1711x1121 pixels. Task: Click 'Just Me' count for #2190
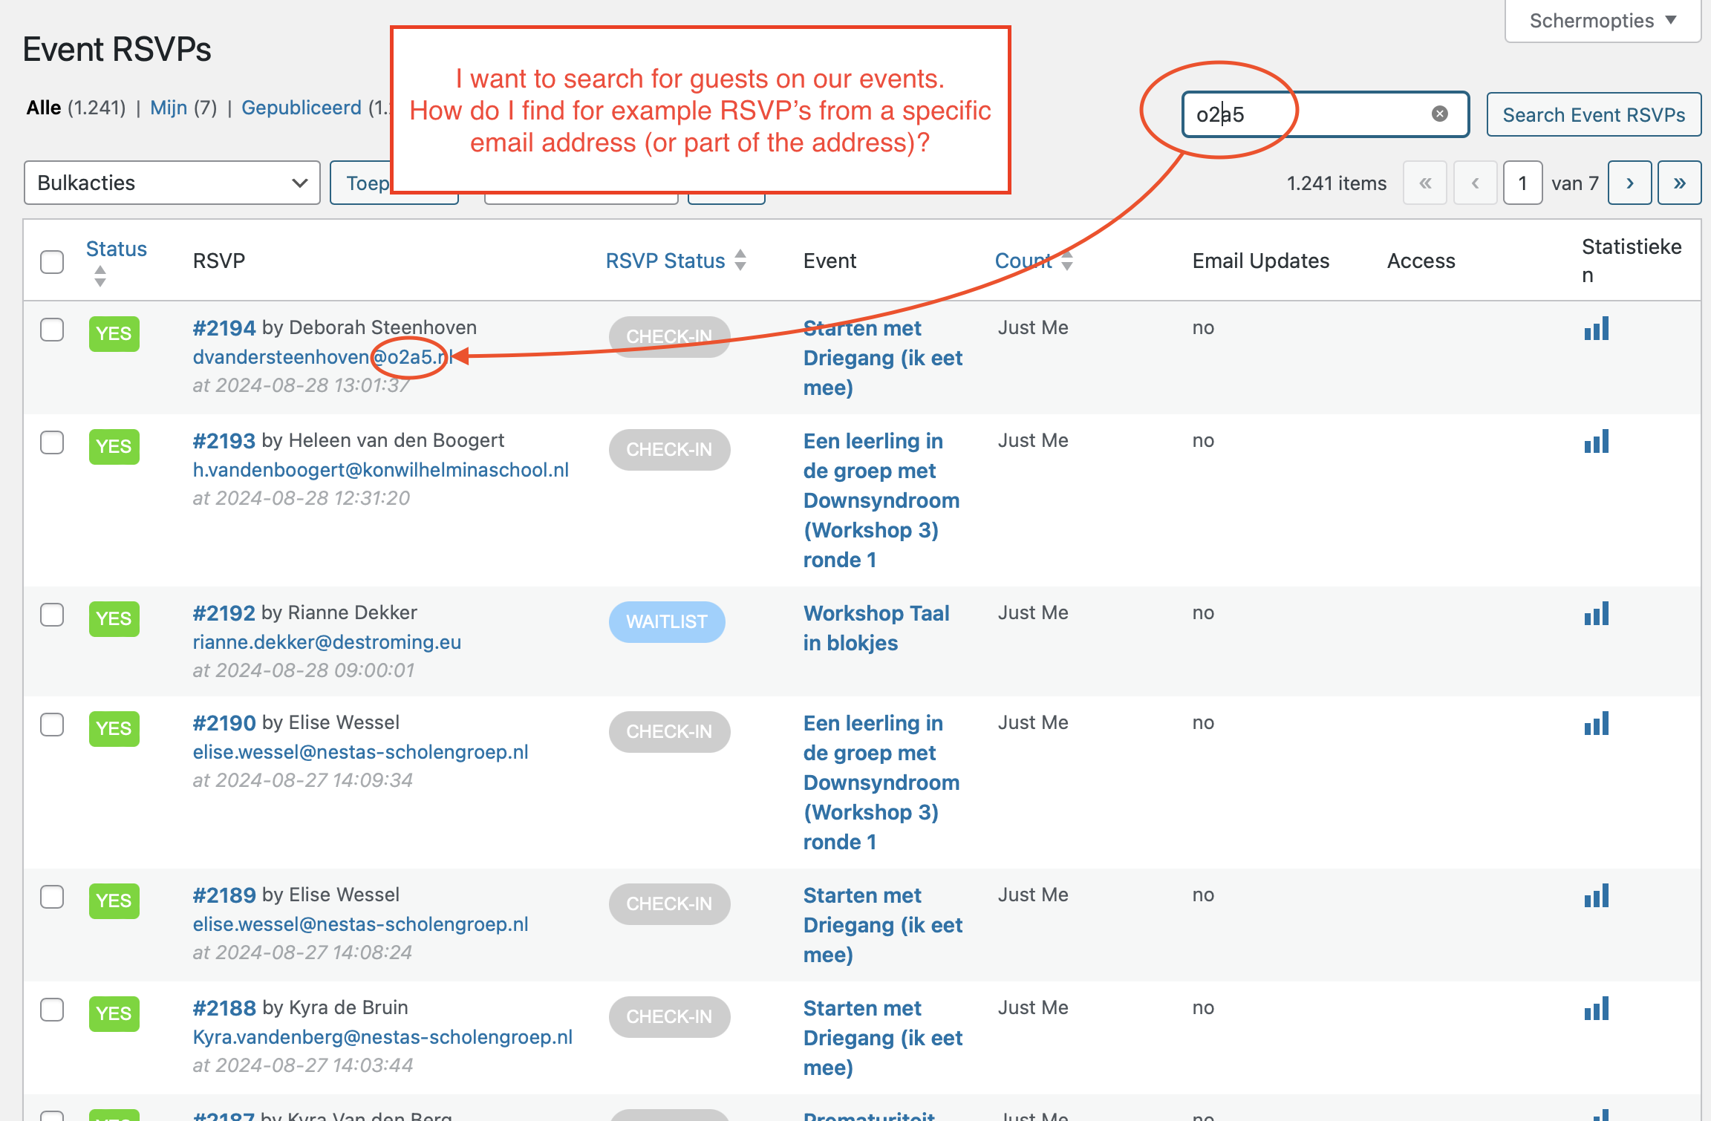pyautogui.click(x=1033, y=722)
